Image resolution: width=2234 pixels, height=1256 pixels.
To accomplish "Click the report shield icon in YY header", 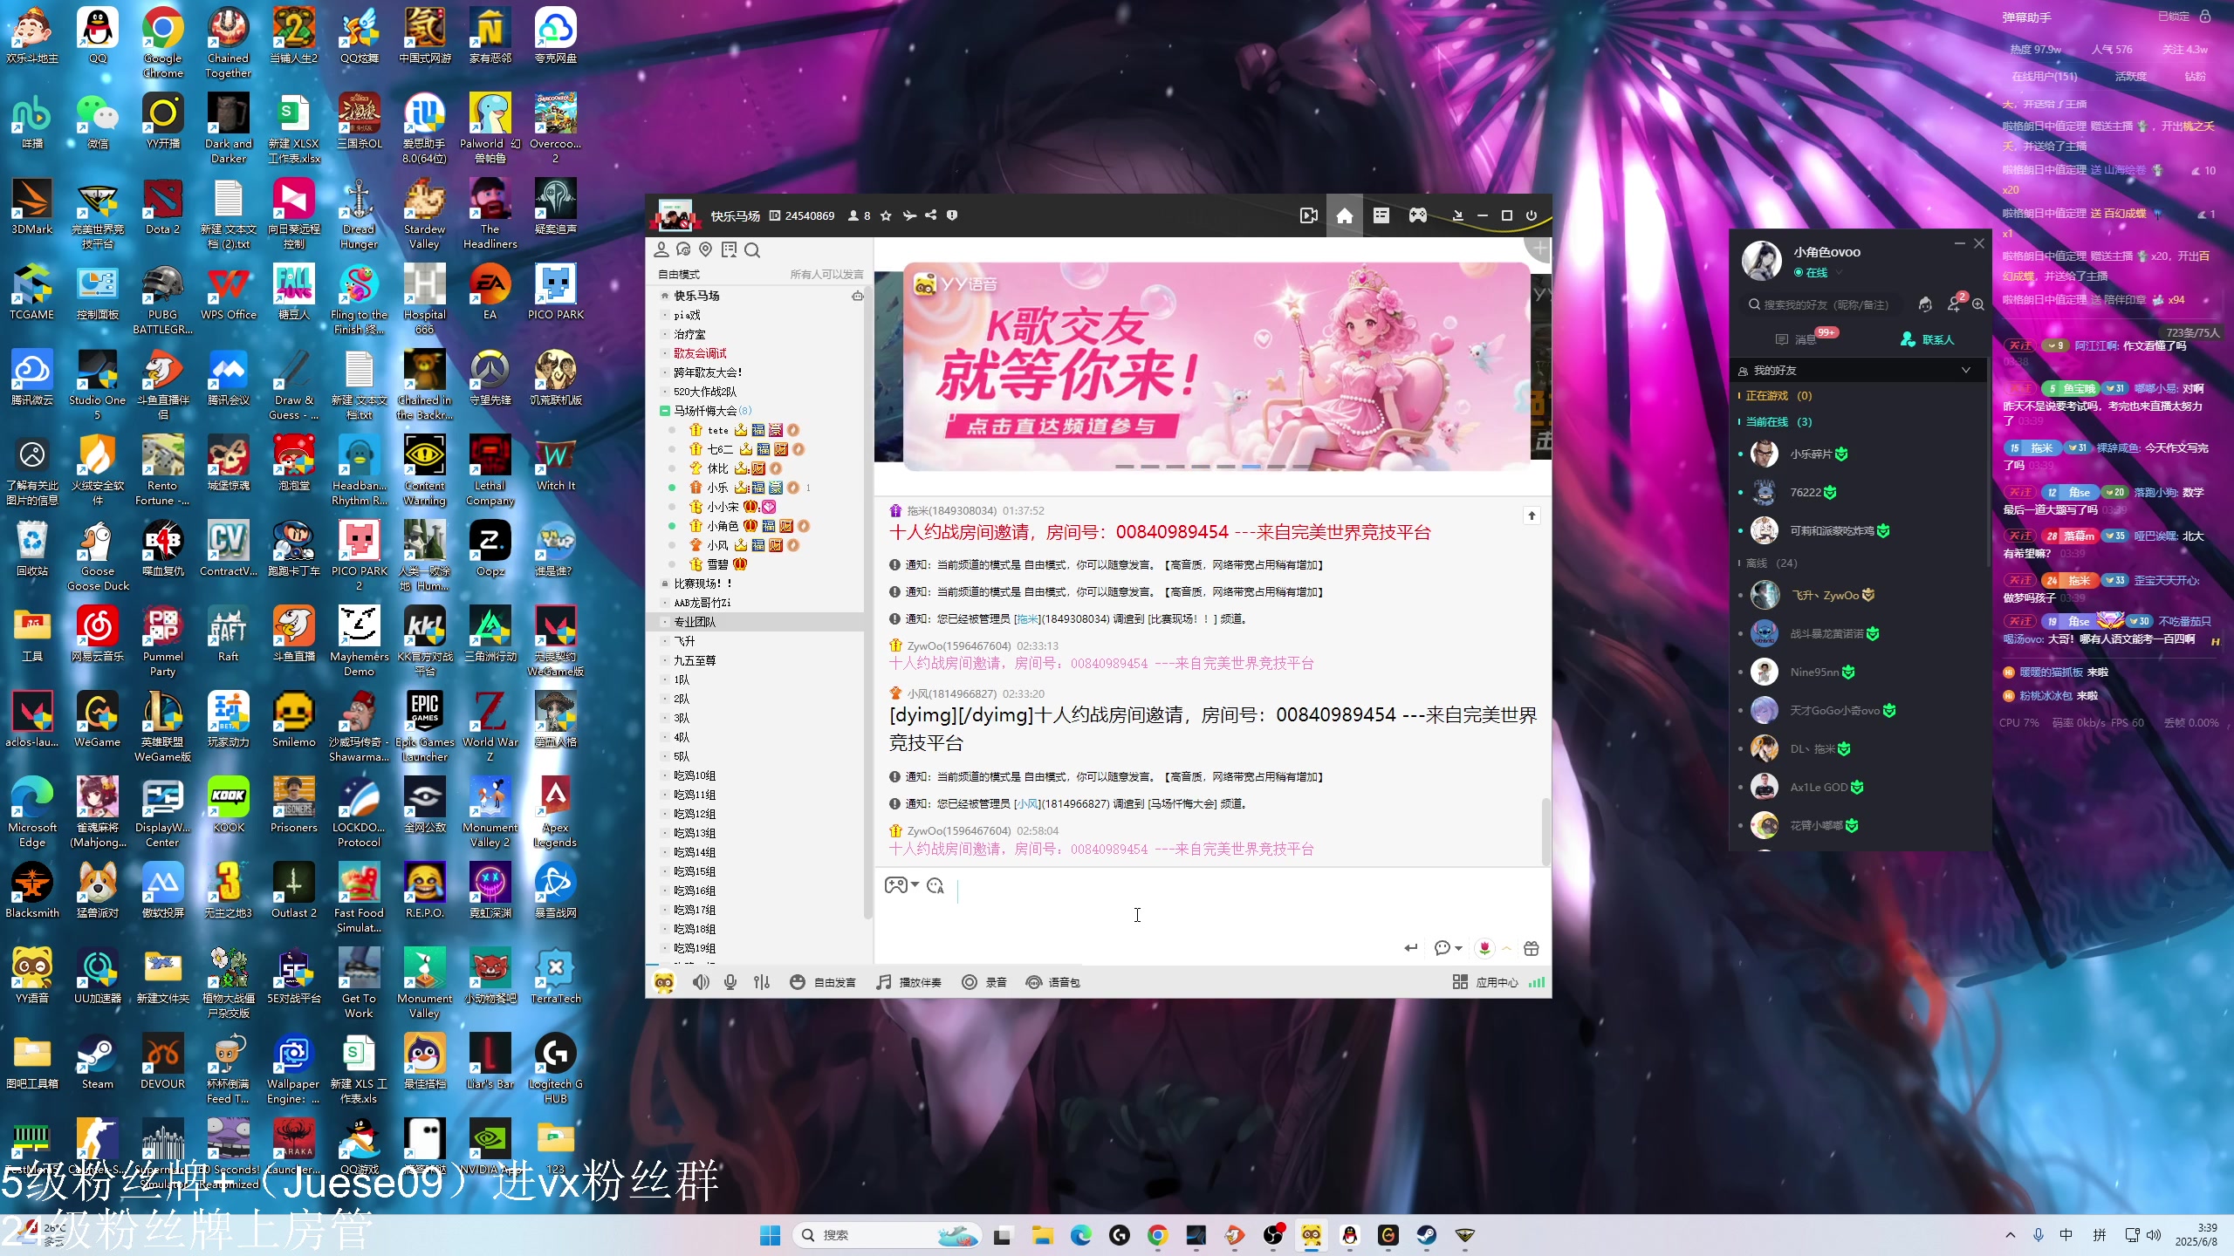I will 952,215.
